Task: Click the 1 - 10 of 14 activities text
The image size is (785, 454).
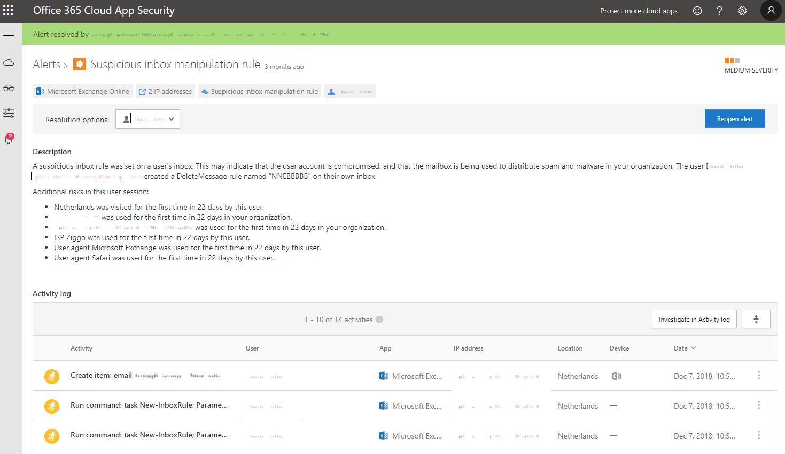Action: 339,320
